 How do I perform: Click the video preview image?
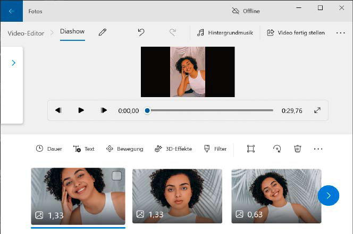coord(188,72)
